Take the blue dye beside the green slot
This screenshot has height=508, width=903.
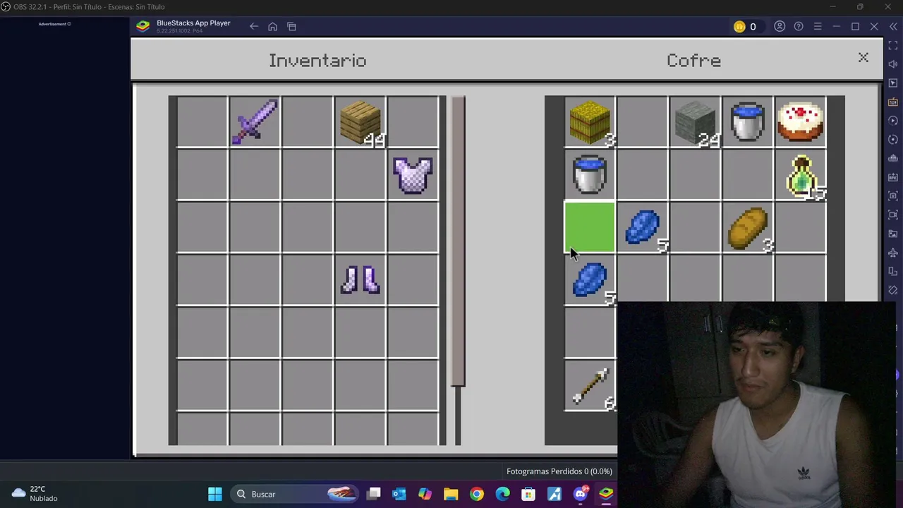tap(643, 229)
